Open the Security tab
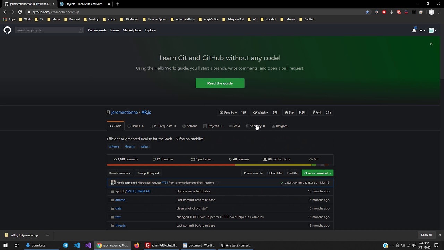This screenshot has height=250, width=444. click(255, 126)
